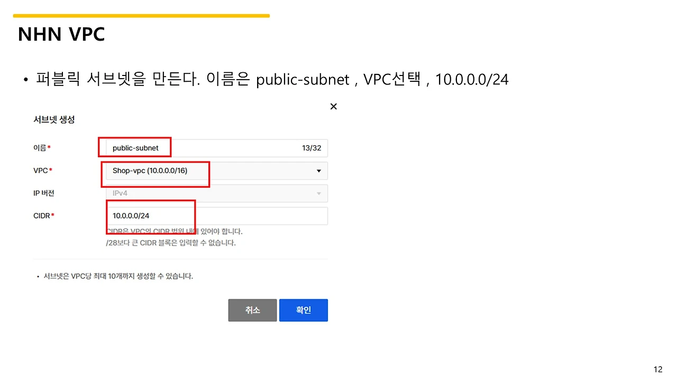The image size is (677, 380).
Task: Click the character counter showing 13/32
Action: pyautogui.click(x=313, y=148)
